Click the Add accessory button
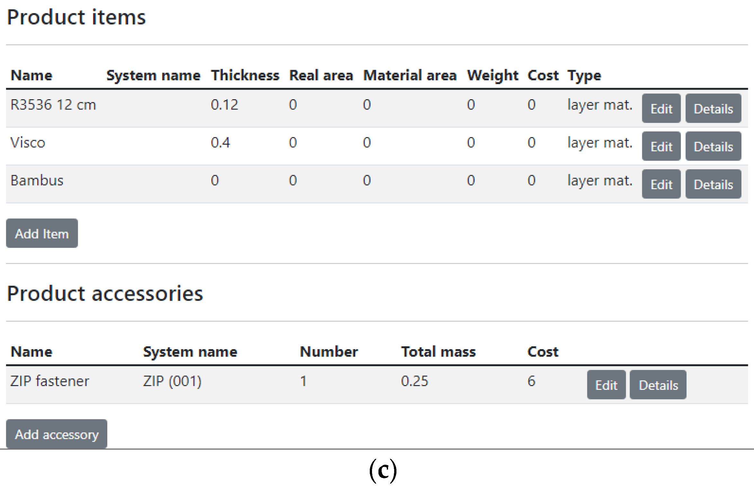Viewport: 754px width, 493px height. pyautogui.click(x=57, y=434)
